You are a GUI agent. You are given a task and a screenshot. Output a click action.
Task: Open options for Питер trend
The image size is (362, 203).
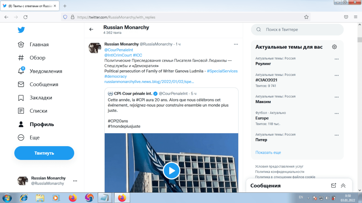click(x=337, y=135)
